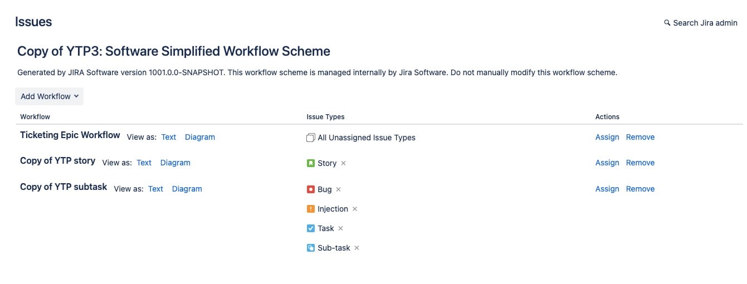Screen dimensions: 747x284
Task: Open the Add Workflow dropdown
Action: 49,96
